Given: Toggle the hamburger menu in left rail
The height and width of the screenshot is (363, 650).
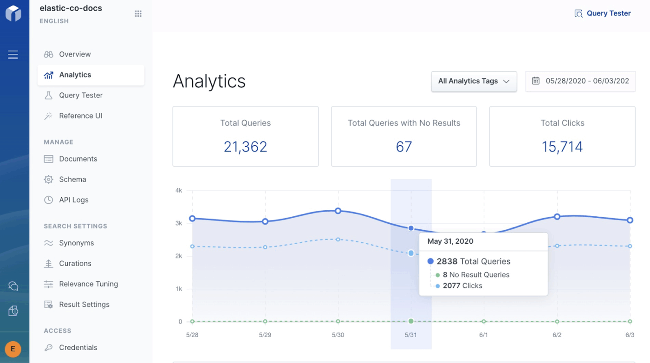Looking at the screenshot, I should click(x=13, y=55).
